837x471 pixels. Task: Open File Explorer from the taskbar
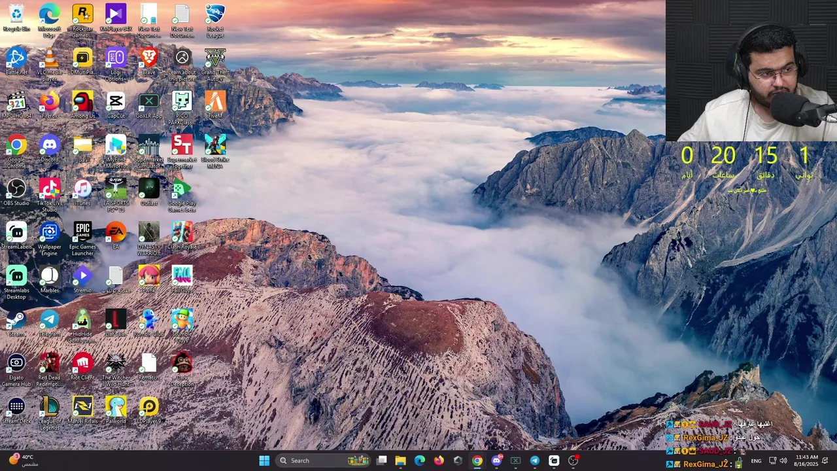pos(401,461)
